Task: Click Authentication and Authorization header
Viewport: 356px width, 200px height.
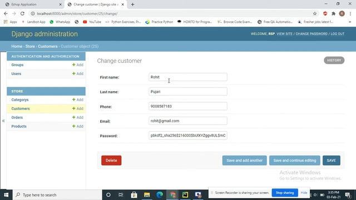Action: point(46,56)
